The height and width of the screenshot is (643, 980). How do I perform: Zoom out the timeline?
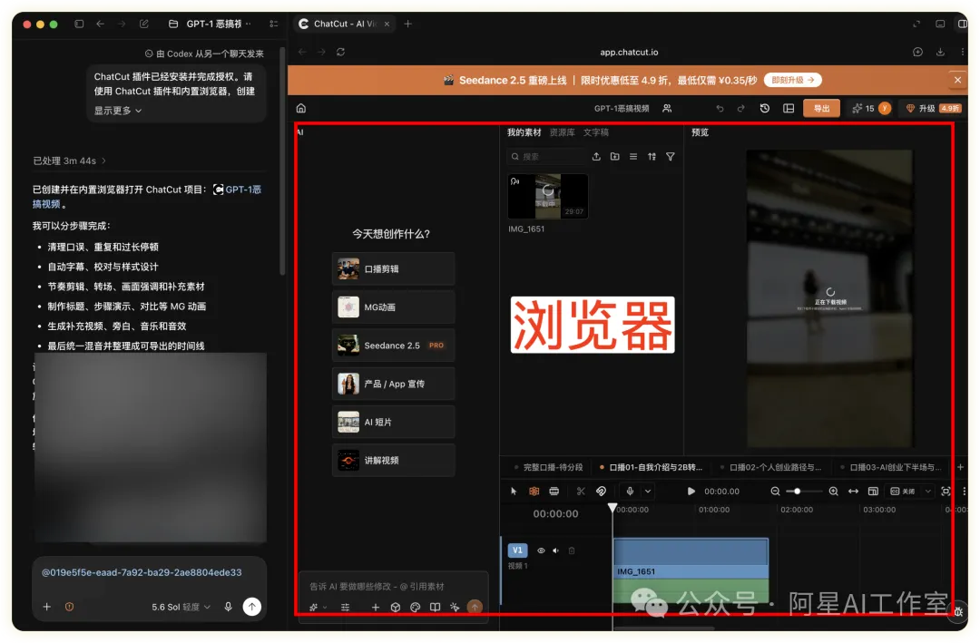tap(775, 492)
